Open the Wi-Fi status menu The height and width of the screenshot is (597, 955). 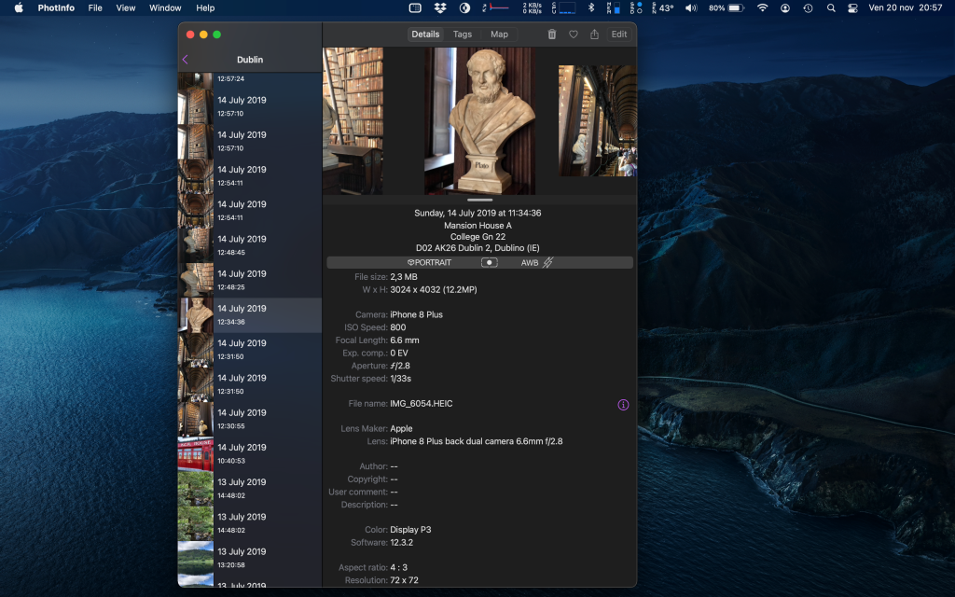(762, 7)
